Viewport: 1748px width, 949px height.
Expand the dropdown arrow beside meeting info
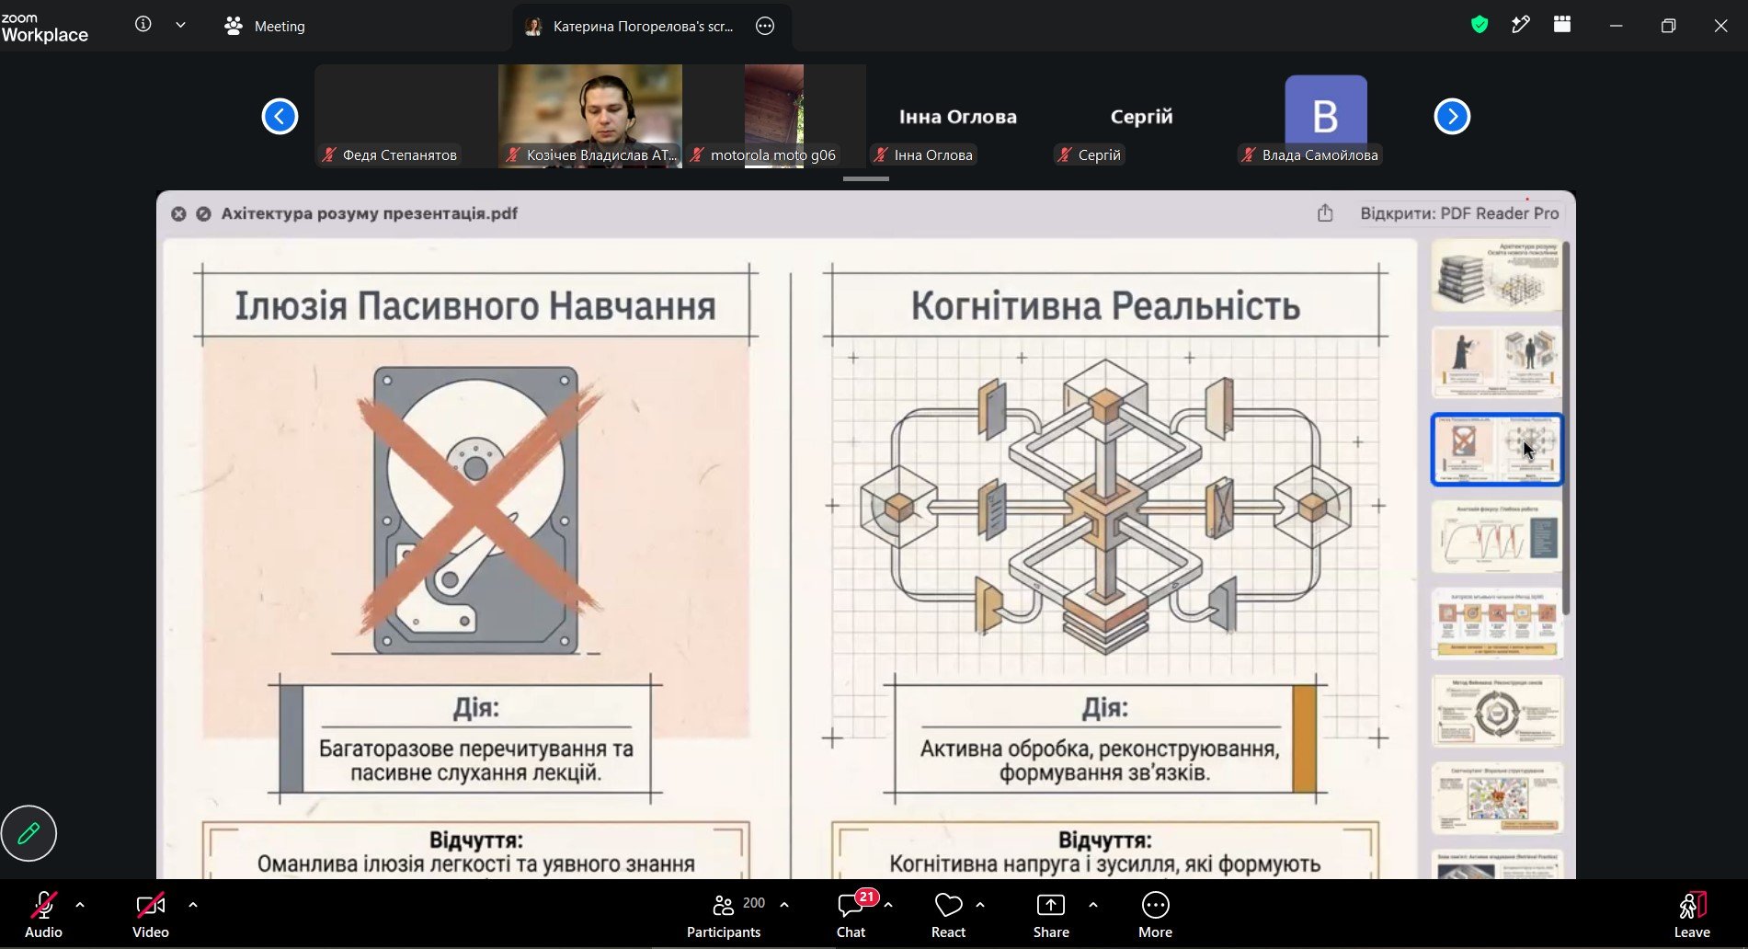tap(180, 25)
